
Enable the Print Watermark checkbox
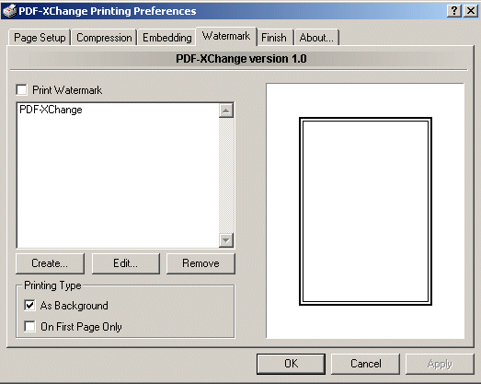22,90
